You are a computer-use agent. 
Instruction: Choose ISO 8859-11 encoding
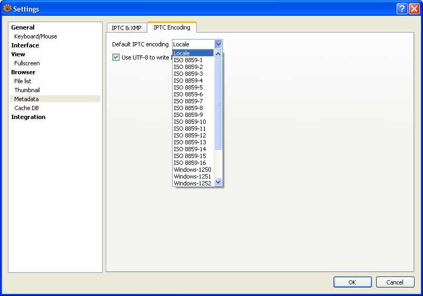click(x=193, y=129)
